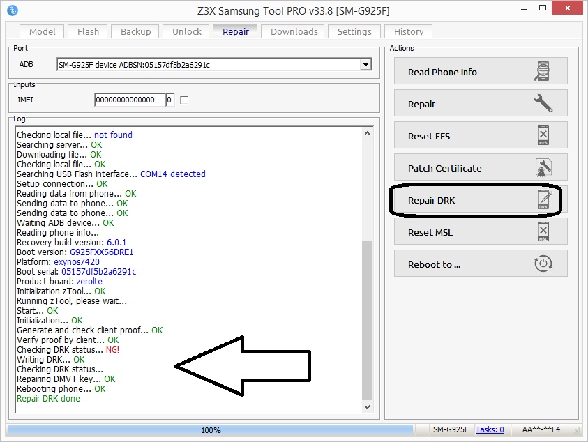Click the Repair DRK pencil icon
This screenshot has width=588, height=442.
coord(545,199)
